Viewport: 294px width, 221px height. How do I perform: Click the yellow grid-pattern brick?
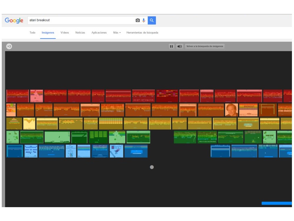111,123
